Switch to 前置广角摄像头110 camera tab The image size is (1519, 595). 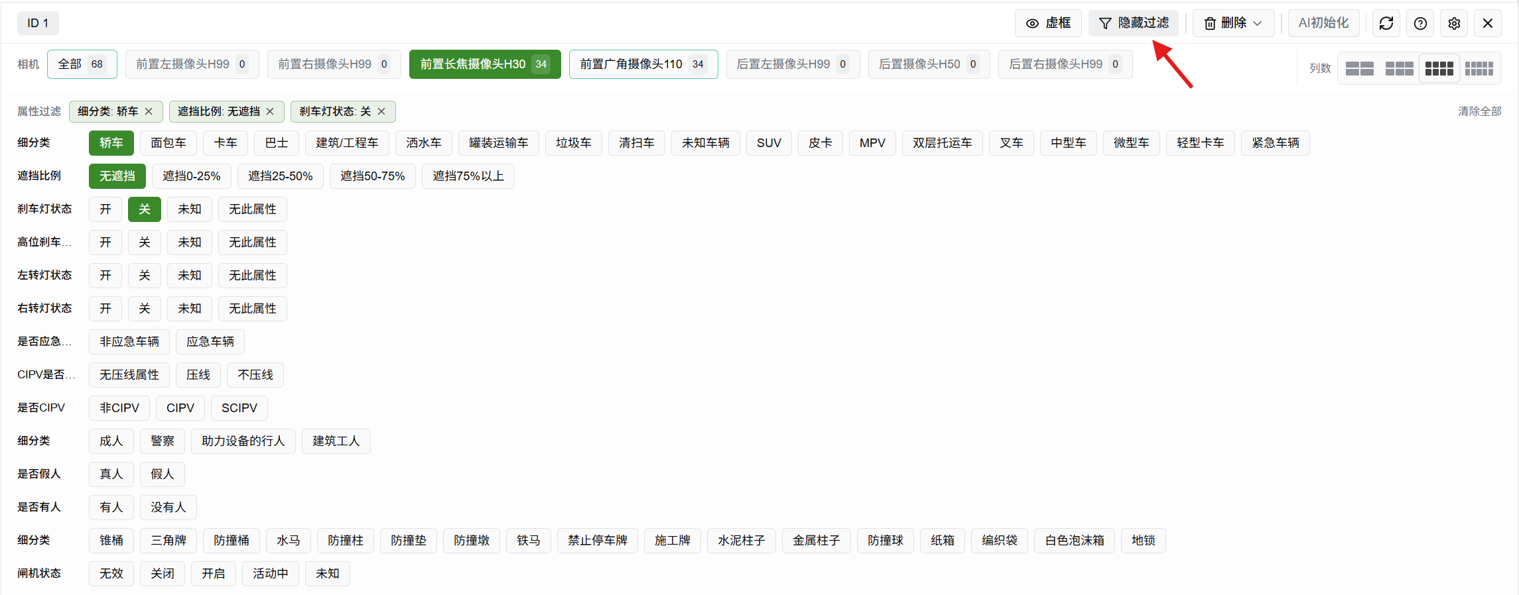click(x=643, y=64)
